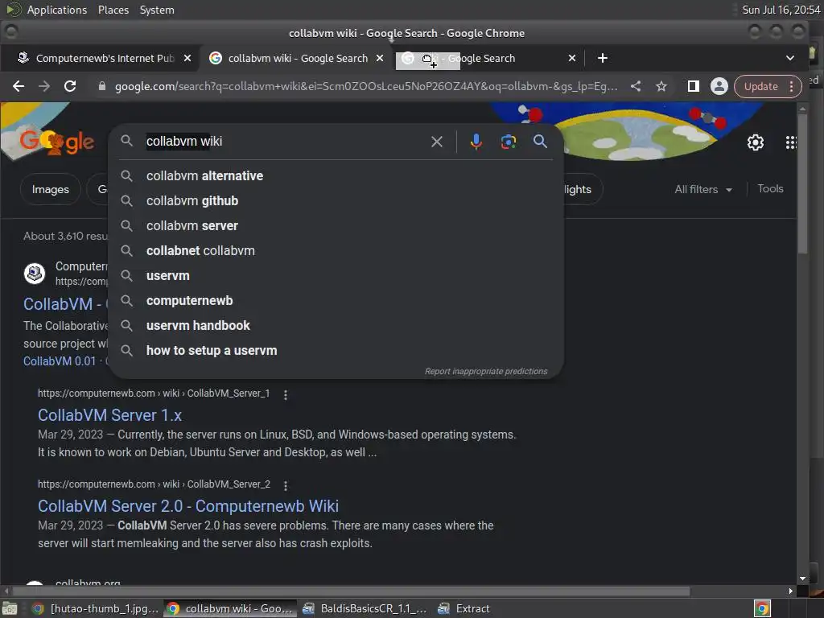Viewport: 824px width, 618px height.
Task: Choose suggestion uservm handbook
Action: (x=336, y=325)
